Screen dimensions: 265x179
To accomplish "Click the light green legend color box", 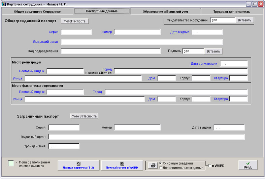I will point(11,163).
